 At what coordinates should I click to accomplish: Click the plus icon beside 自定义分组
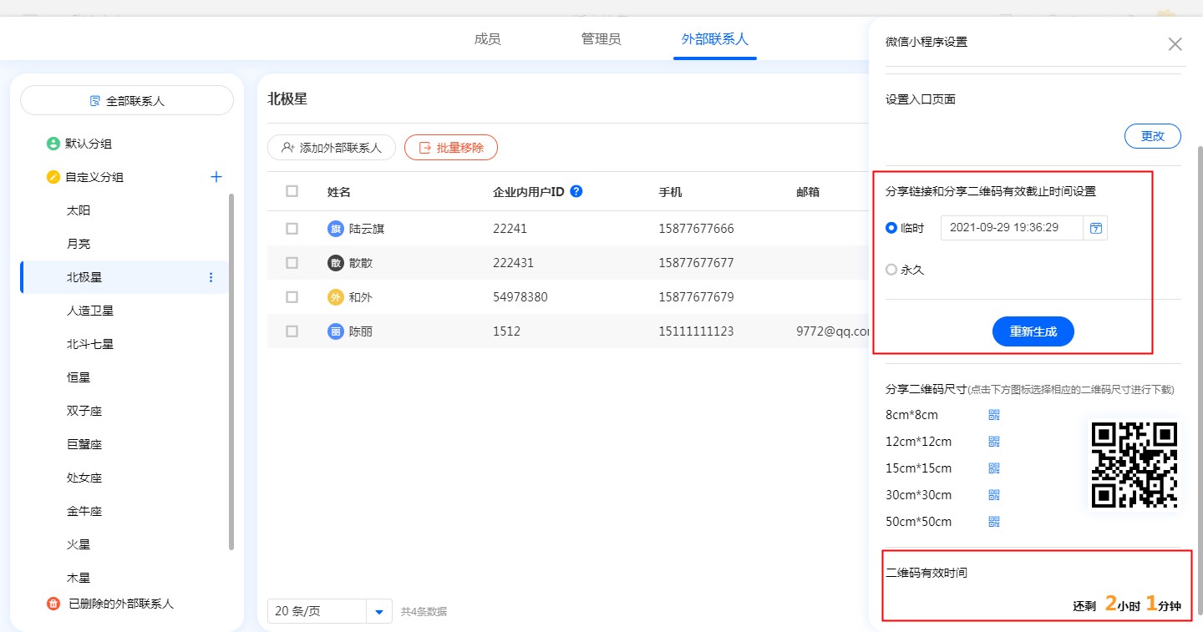point(216,177)
